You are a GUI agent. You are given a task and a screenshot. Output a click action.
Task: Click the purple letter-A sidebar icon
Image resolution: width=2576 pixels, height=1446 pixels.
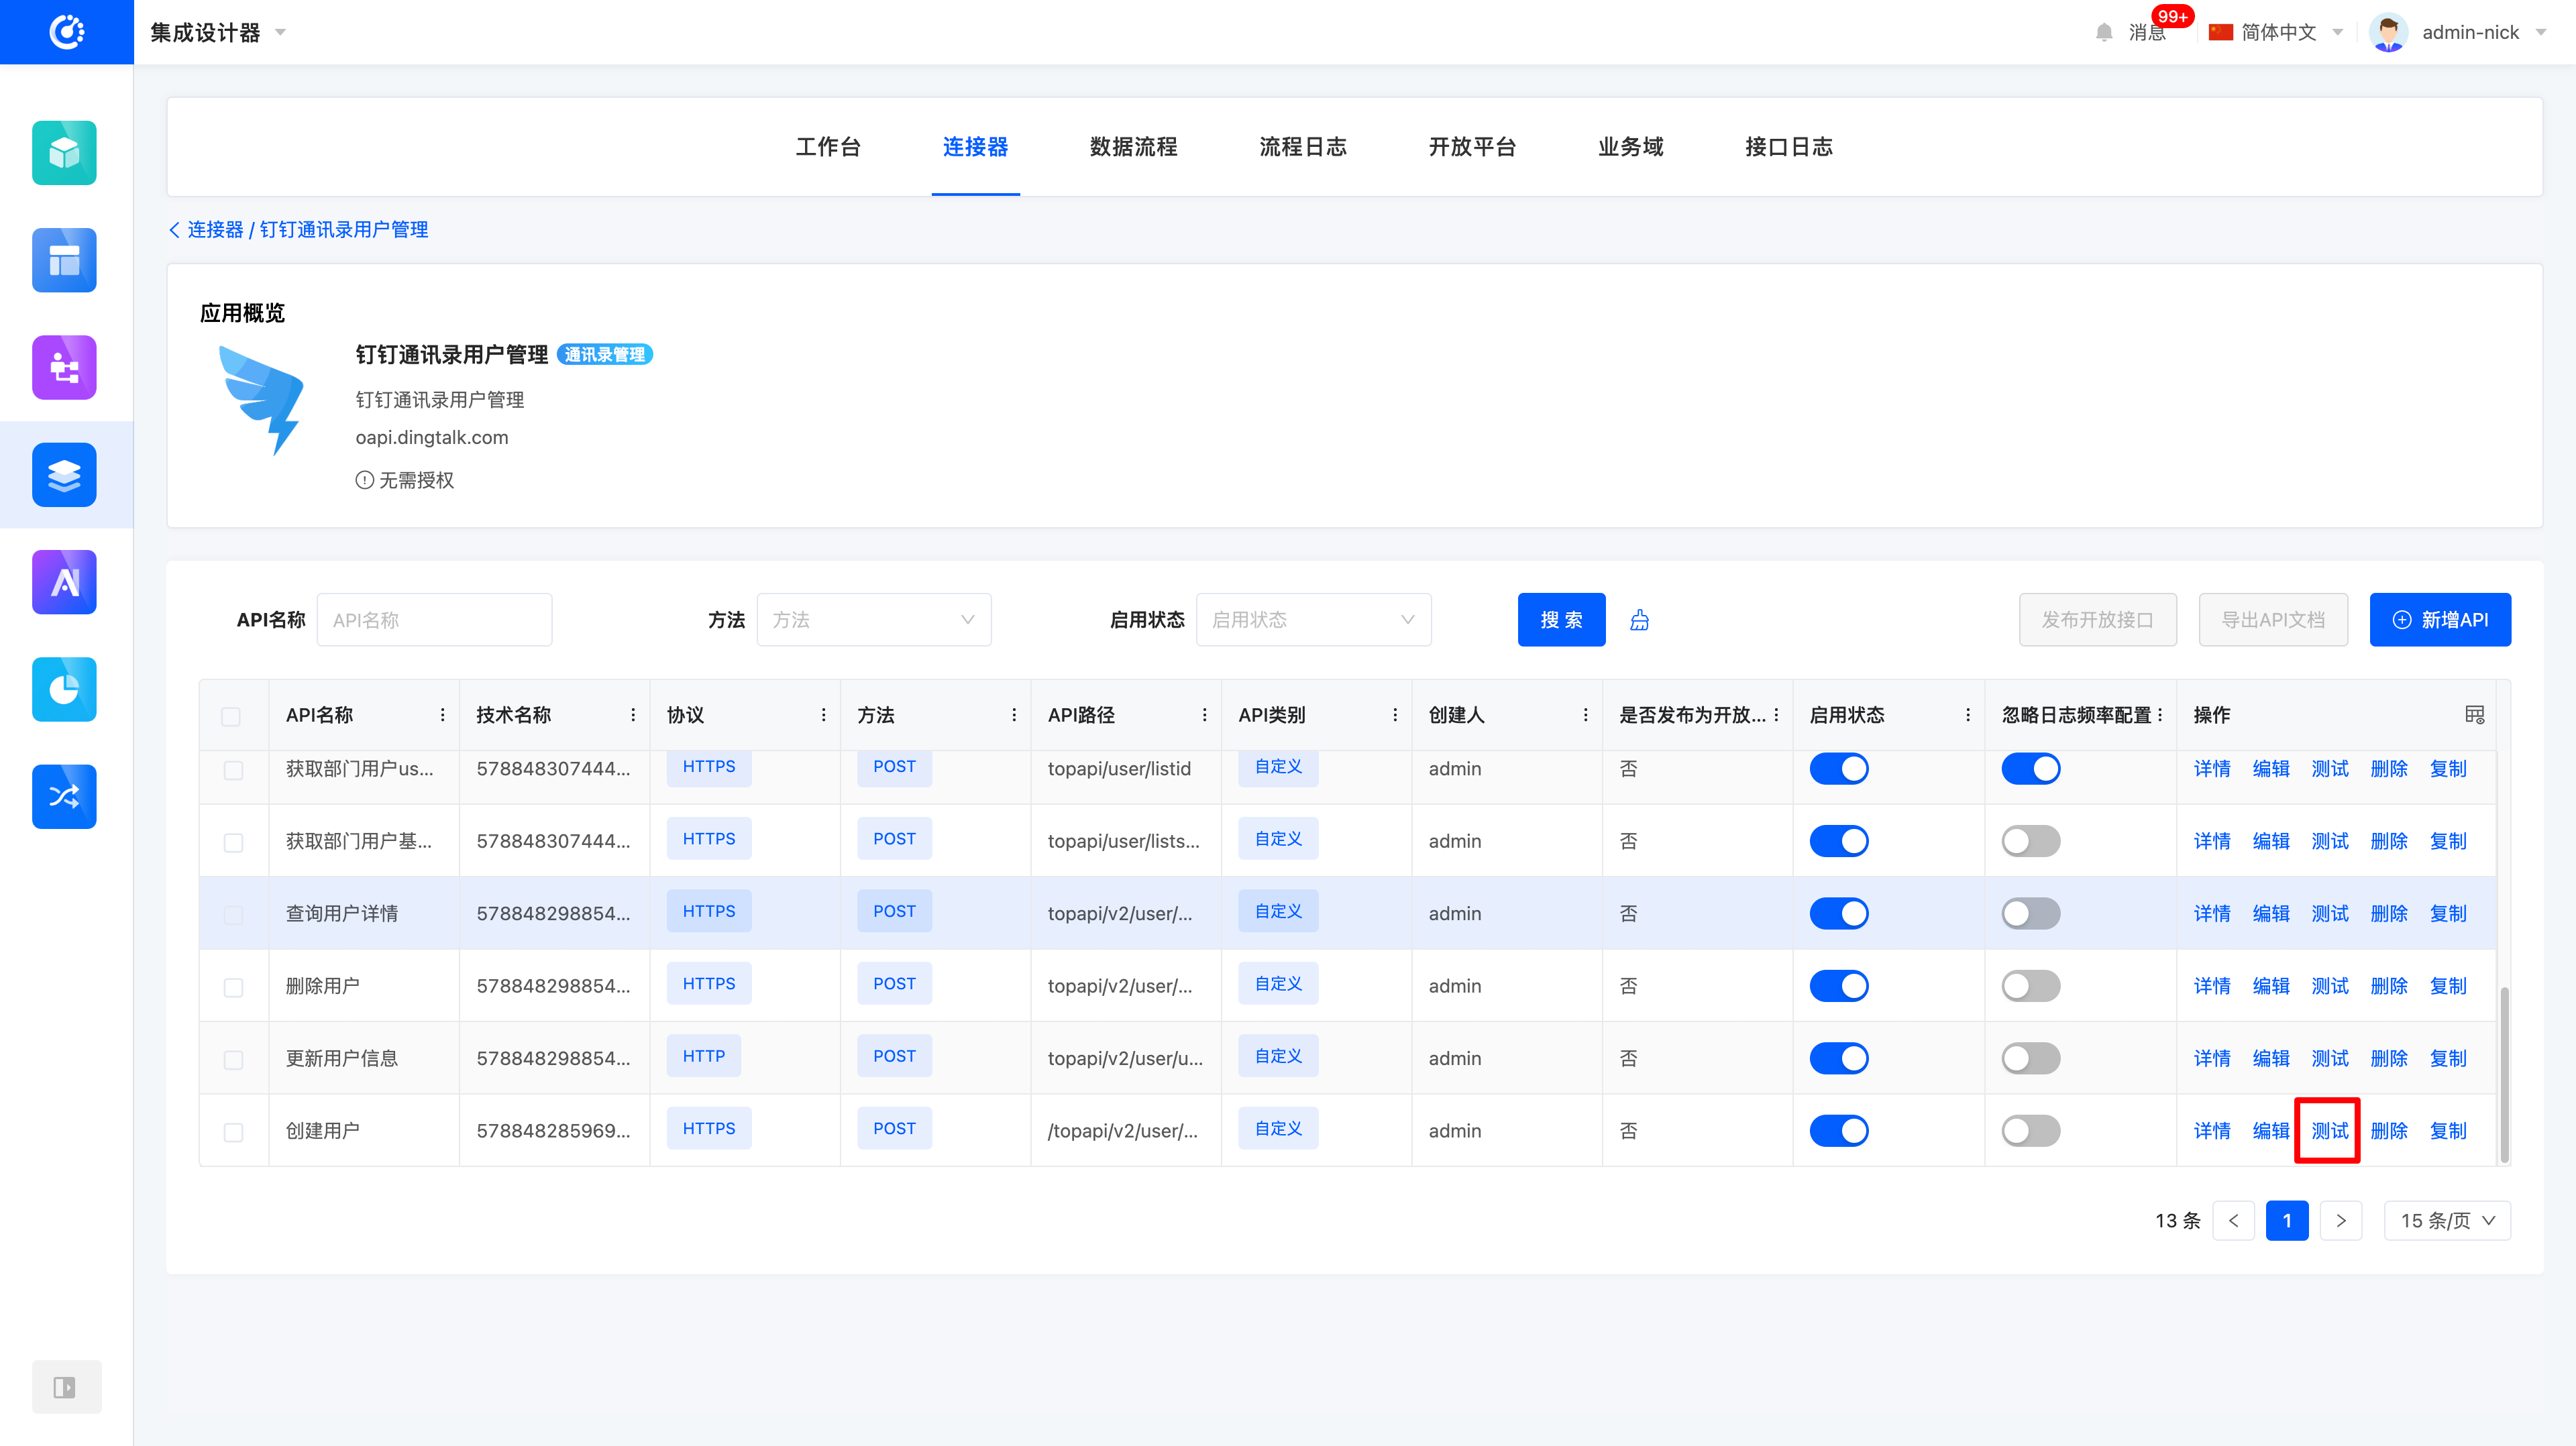64,582
